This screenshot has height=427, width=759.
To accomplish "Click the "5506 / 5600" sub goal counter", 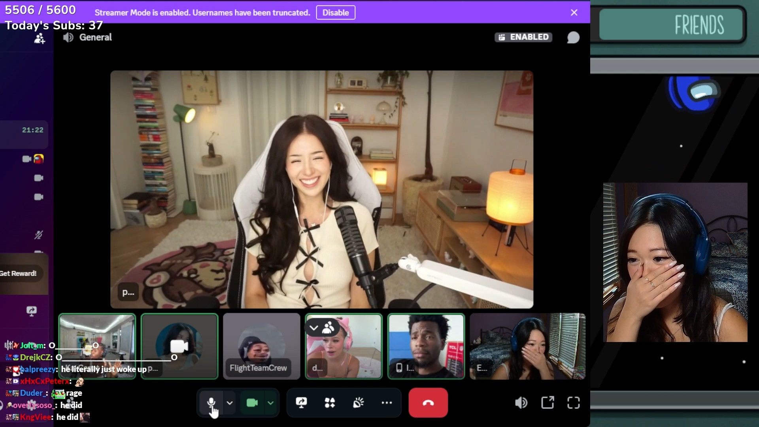I will click(x=40, y=10).
